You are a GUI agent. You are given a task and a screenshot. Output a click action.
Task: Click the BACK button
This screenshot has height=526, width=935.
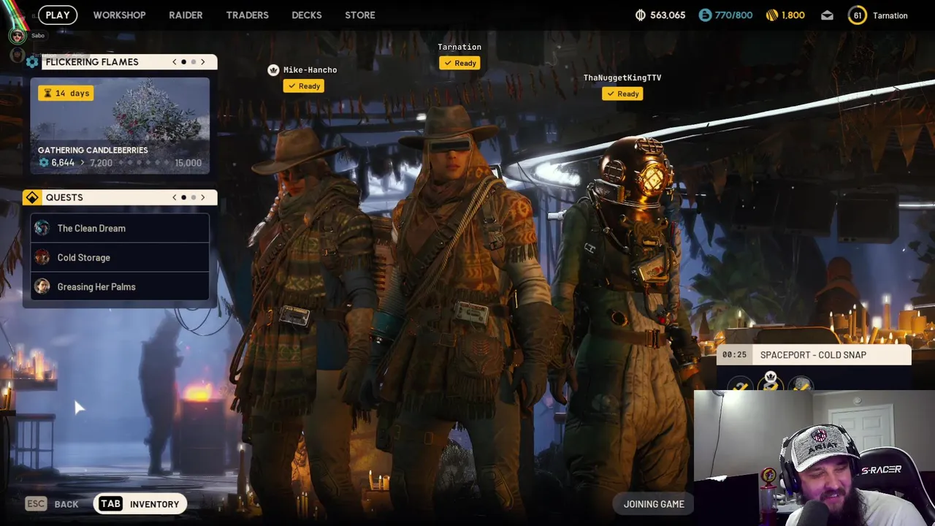66,504
